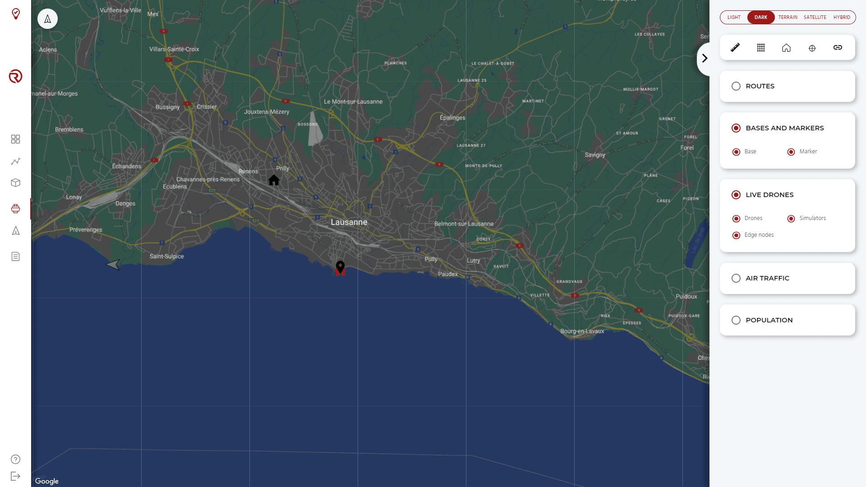Click the Savigny label on map

coord(595,155)
